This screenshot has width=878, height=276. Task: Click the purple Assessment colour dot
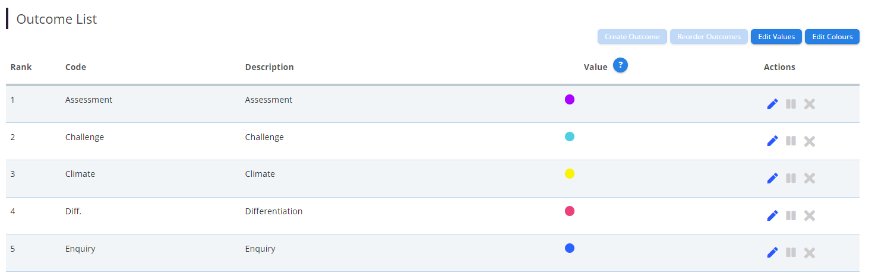pyautogui.click(x=569, y=99)
